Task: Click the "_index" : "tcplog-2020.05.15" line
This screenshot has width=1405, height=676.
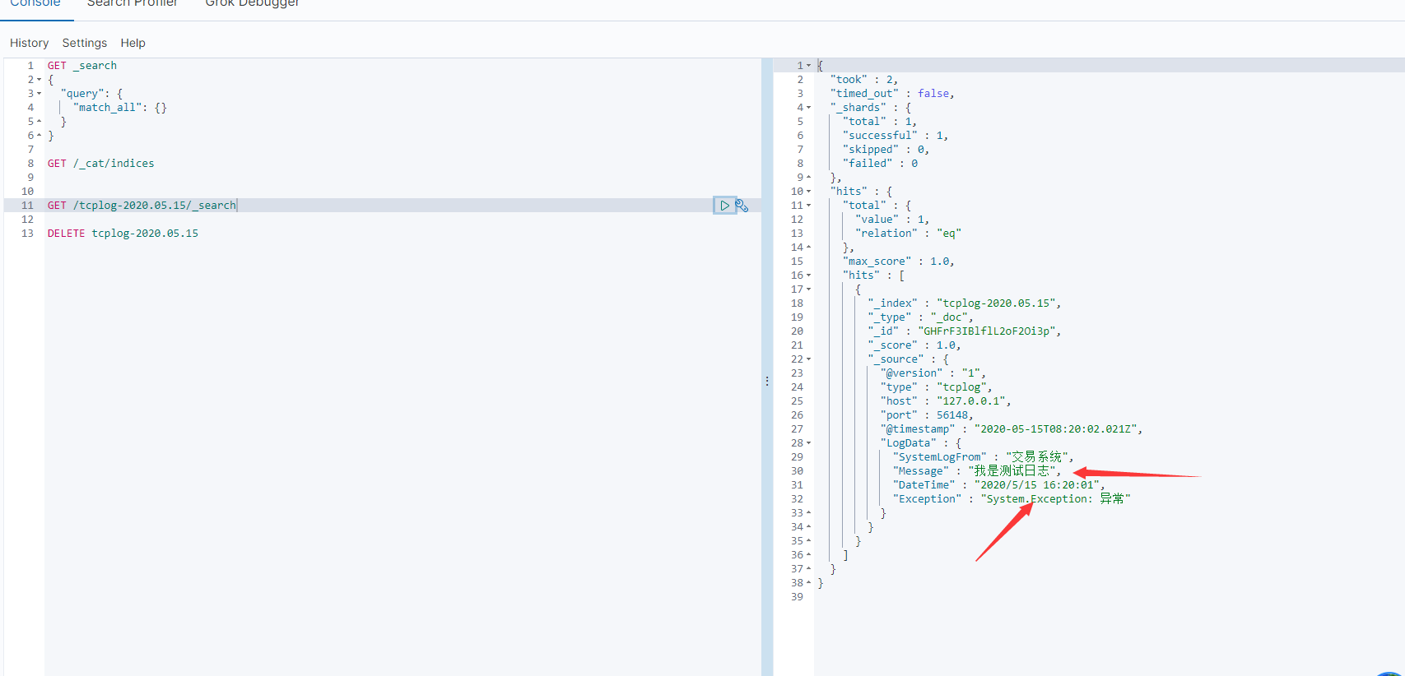Action: pyautogui.click(x=964, y=303)
